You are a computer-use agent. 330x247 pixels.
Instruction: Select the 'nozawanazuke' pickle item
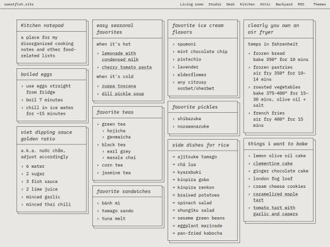[x=193, y=126]
